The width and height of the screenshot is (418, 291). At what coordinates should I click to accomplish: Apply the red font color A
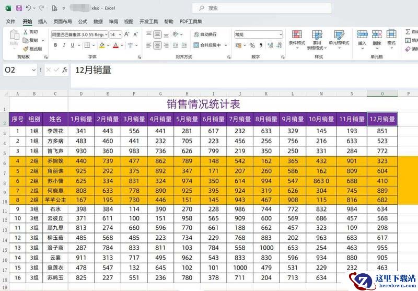pyautogui.click(x=115, y=45)
